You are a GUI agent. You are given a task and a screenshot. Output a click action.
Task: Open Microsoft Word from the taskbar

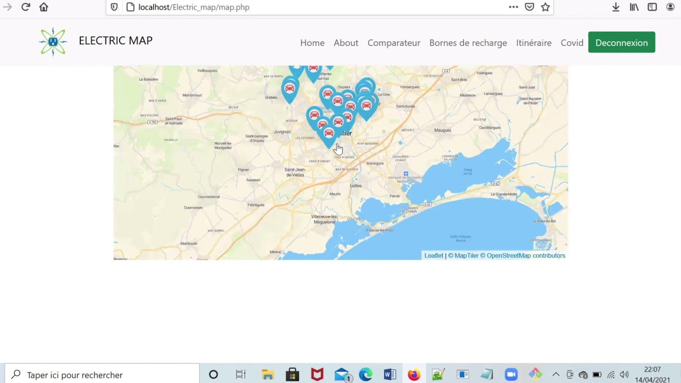click(390, 374)
